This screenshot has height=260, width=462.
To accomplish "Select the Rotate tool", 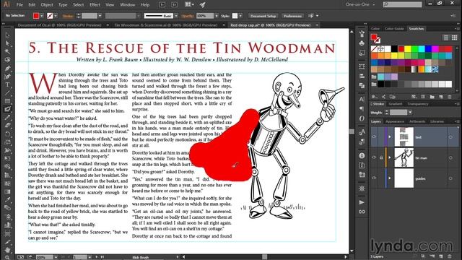I will tap(7, 134).
